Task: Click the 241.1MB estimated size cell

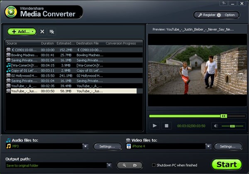Action: (x=66, y=75)
